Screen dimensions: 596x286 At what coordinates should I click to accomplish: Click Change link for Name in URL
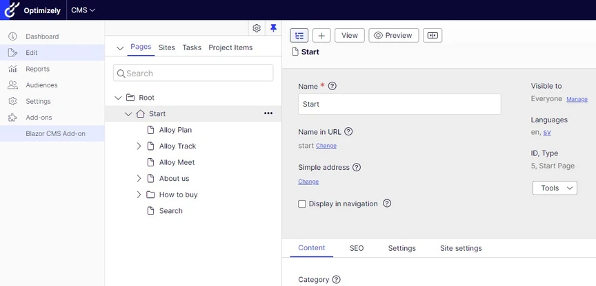pos(326,146)
